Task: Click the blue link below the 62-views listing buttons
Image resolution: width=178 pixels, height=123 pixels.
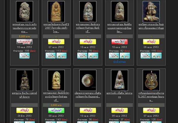Action: coord(119,62)
